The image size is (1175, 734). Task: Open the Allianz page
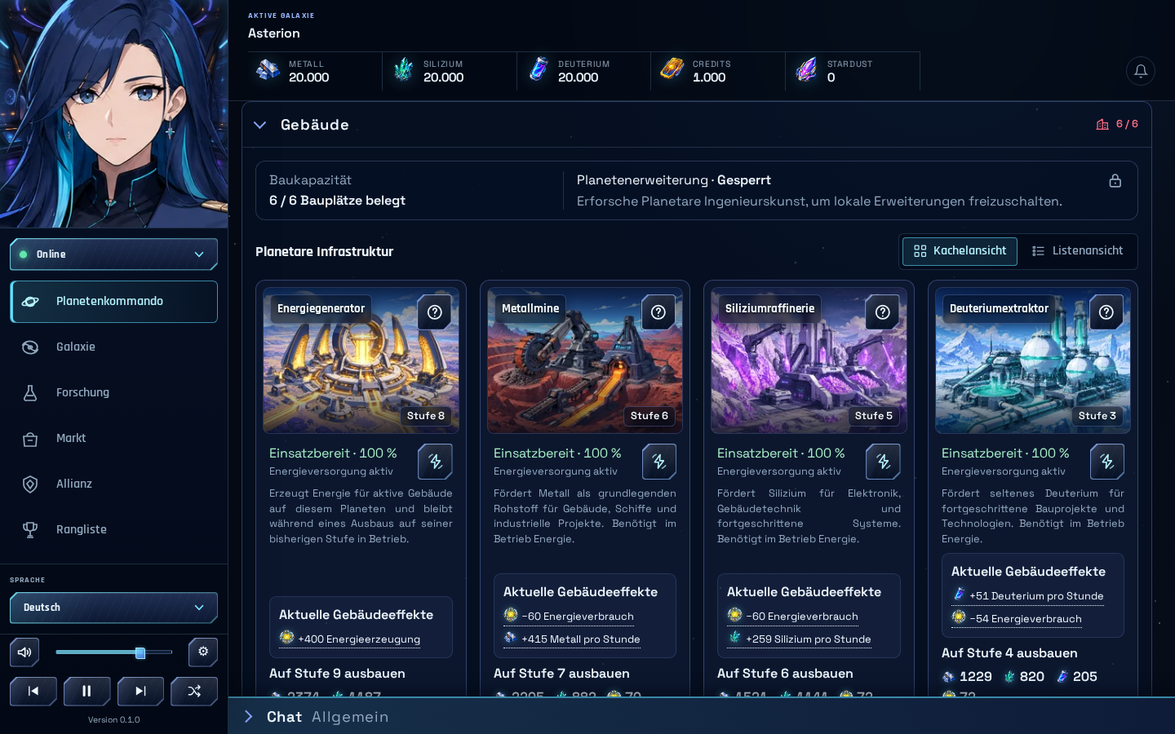[x=113, y=484]
